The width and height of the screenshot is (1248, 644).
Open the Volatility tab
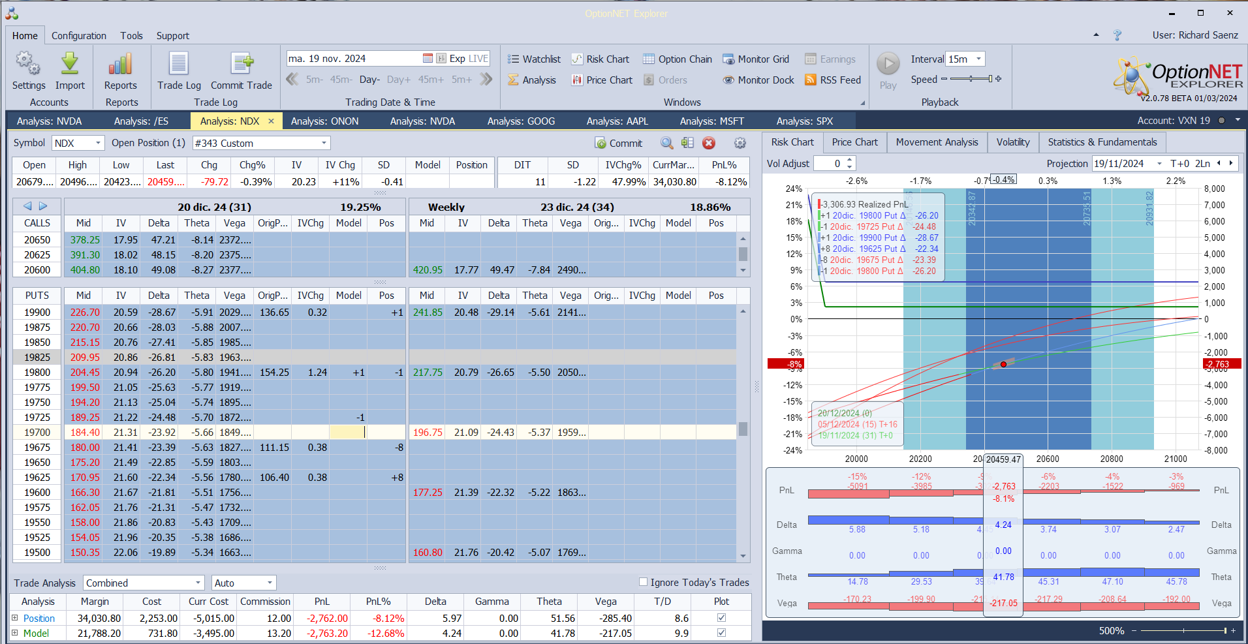1013,142
